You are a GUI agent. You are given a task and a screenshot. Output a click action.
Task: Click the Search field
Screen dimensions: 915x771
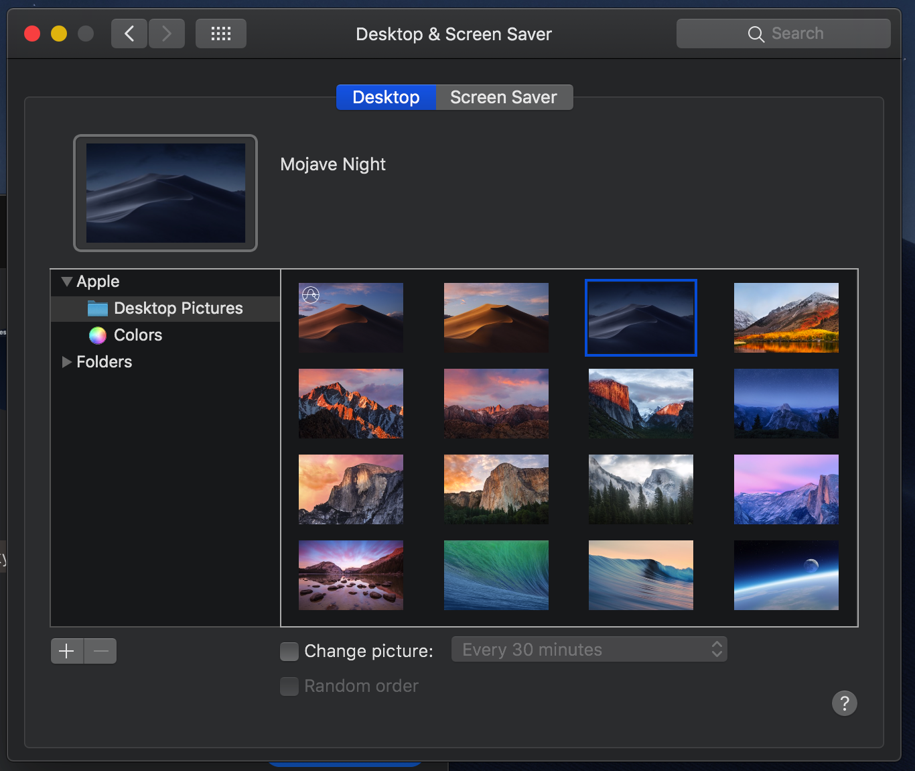point(784,34)
